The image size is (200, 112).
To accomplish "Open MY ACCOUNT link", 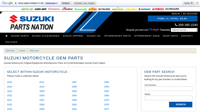I will [190, 14].
